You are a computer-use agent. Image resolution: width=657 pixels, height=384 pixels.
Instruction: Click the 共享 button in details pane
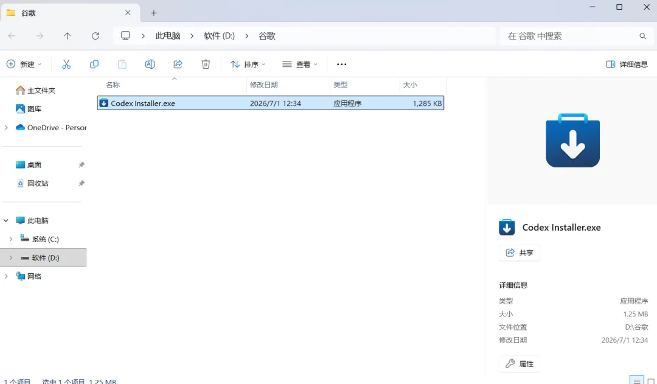(520, 253)
